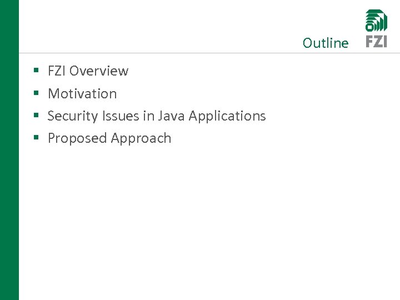The height and width of the screenshot is (300, 400).
Task: Click the FZI building logo graphic
Action: click(x=376, y=21)
